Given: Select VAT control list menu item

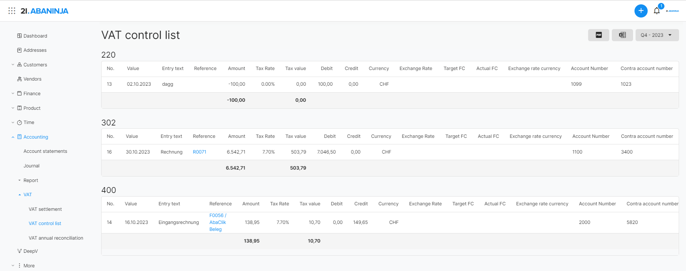Looking at the screenshot, I should 45,223.
